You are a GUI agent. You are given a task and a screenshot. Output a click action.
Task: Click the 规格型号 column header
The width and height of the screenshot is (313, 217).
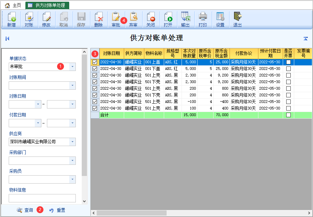pyautogui.click(x=172, y=53)
